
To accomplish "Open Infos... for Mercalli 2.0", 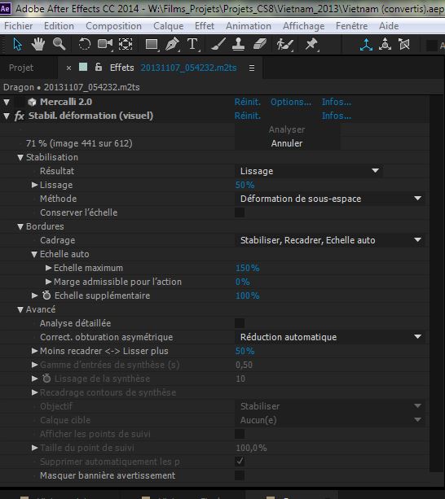I will (x=337, y=102).
